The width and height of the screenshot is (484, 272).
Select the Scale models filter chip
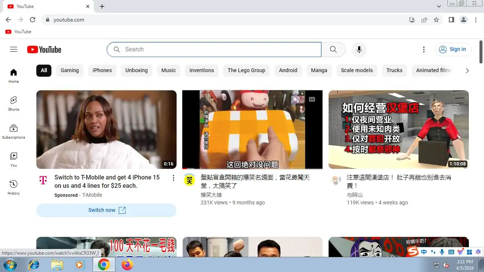[x=357, y=70]
